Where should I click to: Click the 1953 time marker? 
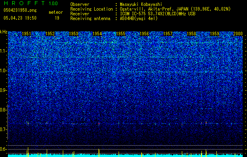[x=73, y=34]
